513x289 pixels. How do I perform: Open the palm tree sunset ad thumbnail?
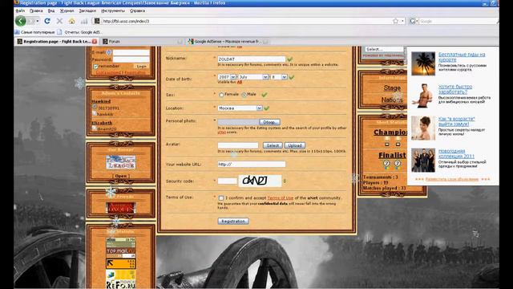tap(423, 63)
